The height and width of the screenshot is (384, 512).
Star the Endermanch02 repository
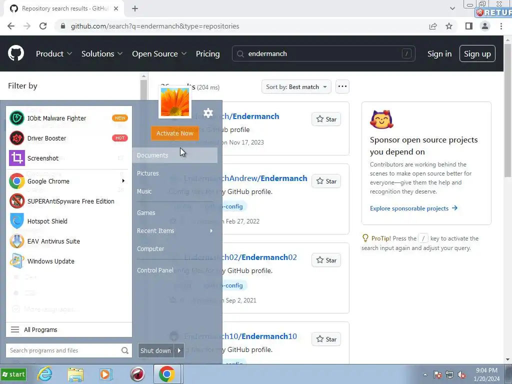(326, 260)
